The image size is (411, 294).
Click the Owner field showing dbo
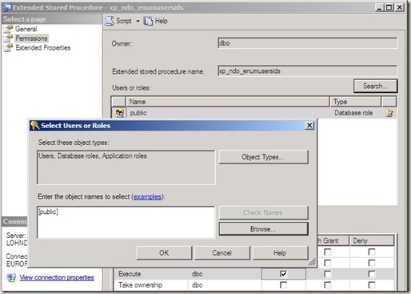coord(308,43)
